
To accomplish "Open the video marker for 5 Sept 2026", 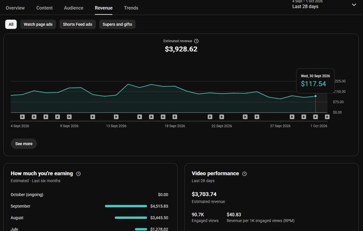I will pos(22,117).
